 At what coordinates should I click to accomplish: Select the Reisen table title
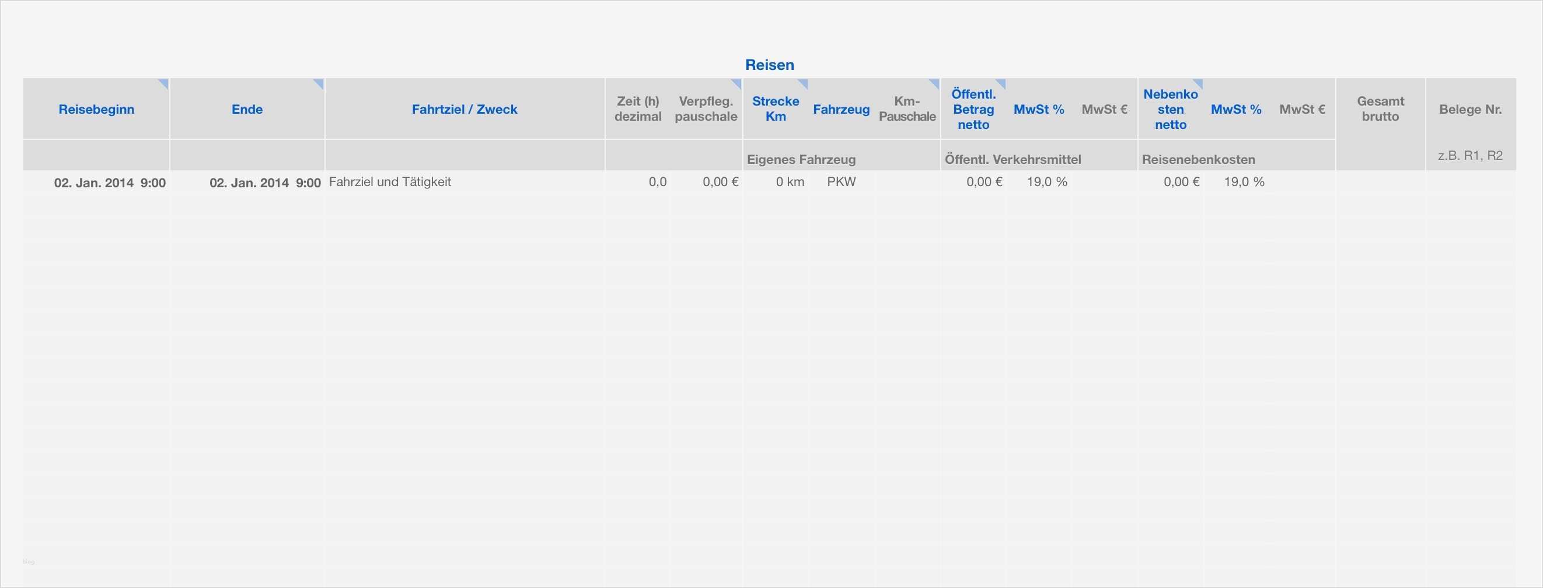769,65
